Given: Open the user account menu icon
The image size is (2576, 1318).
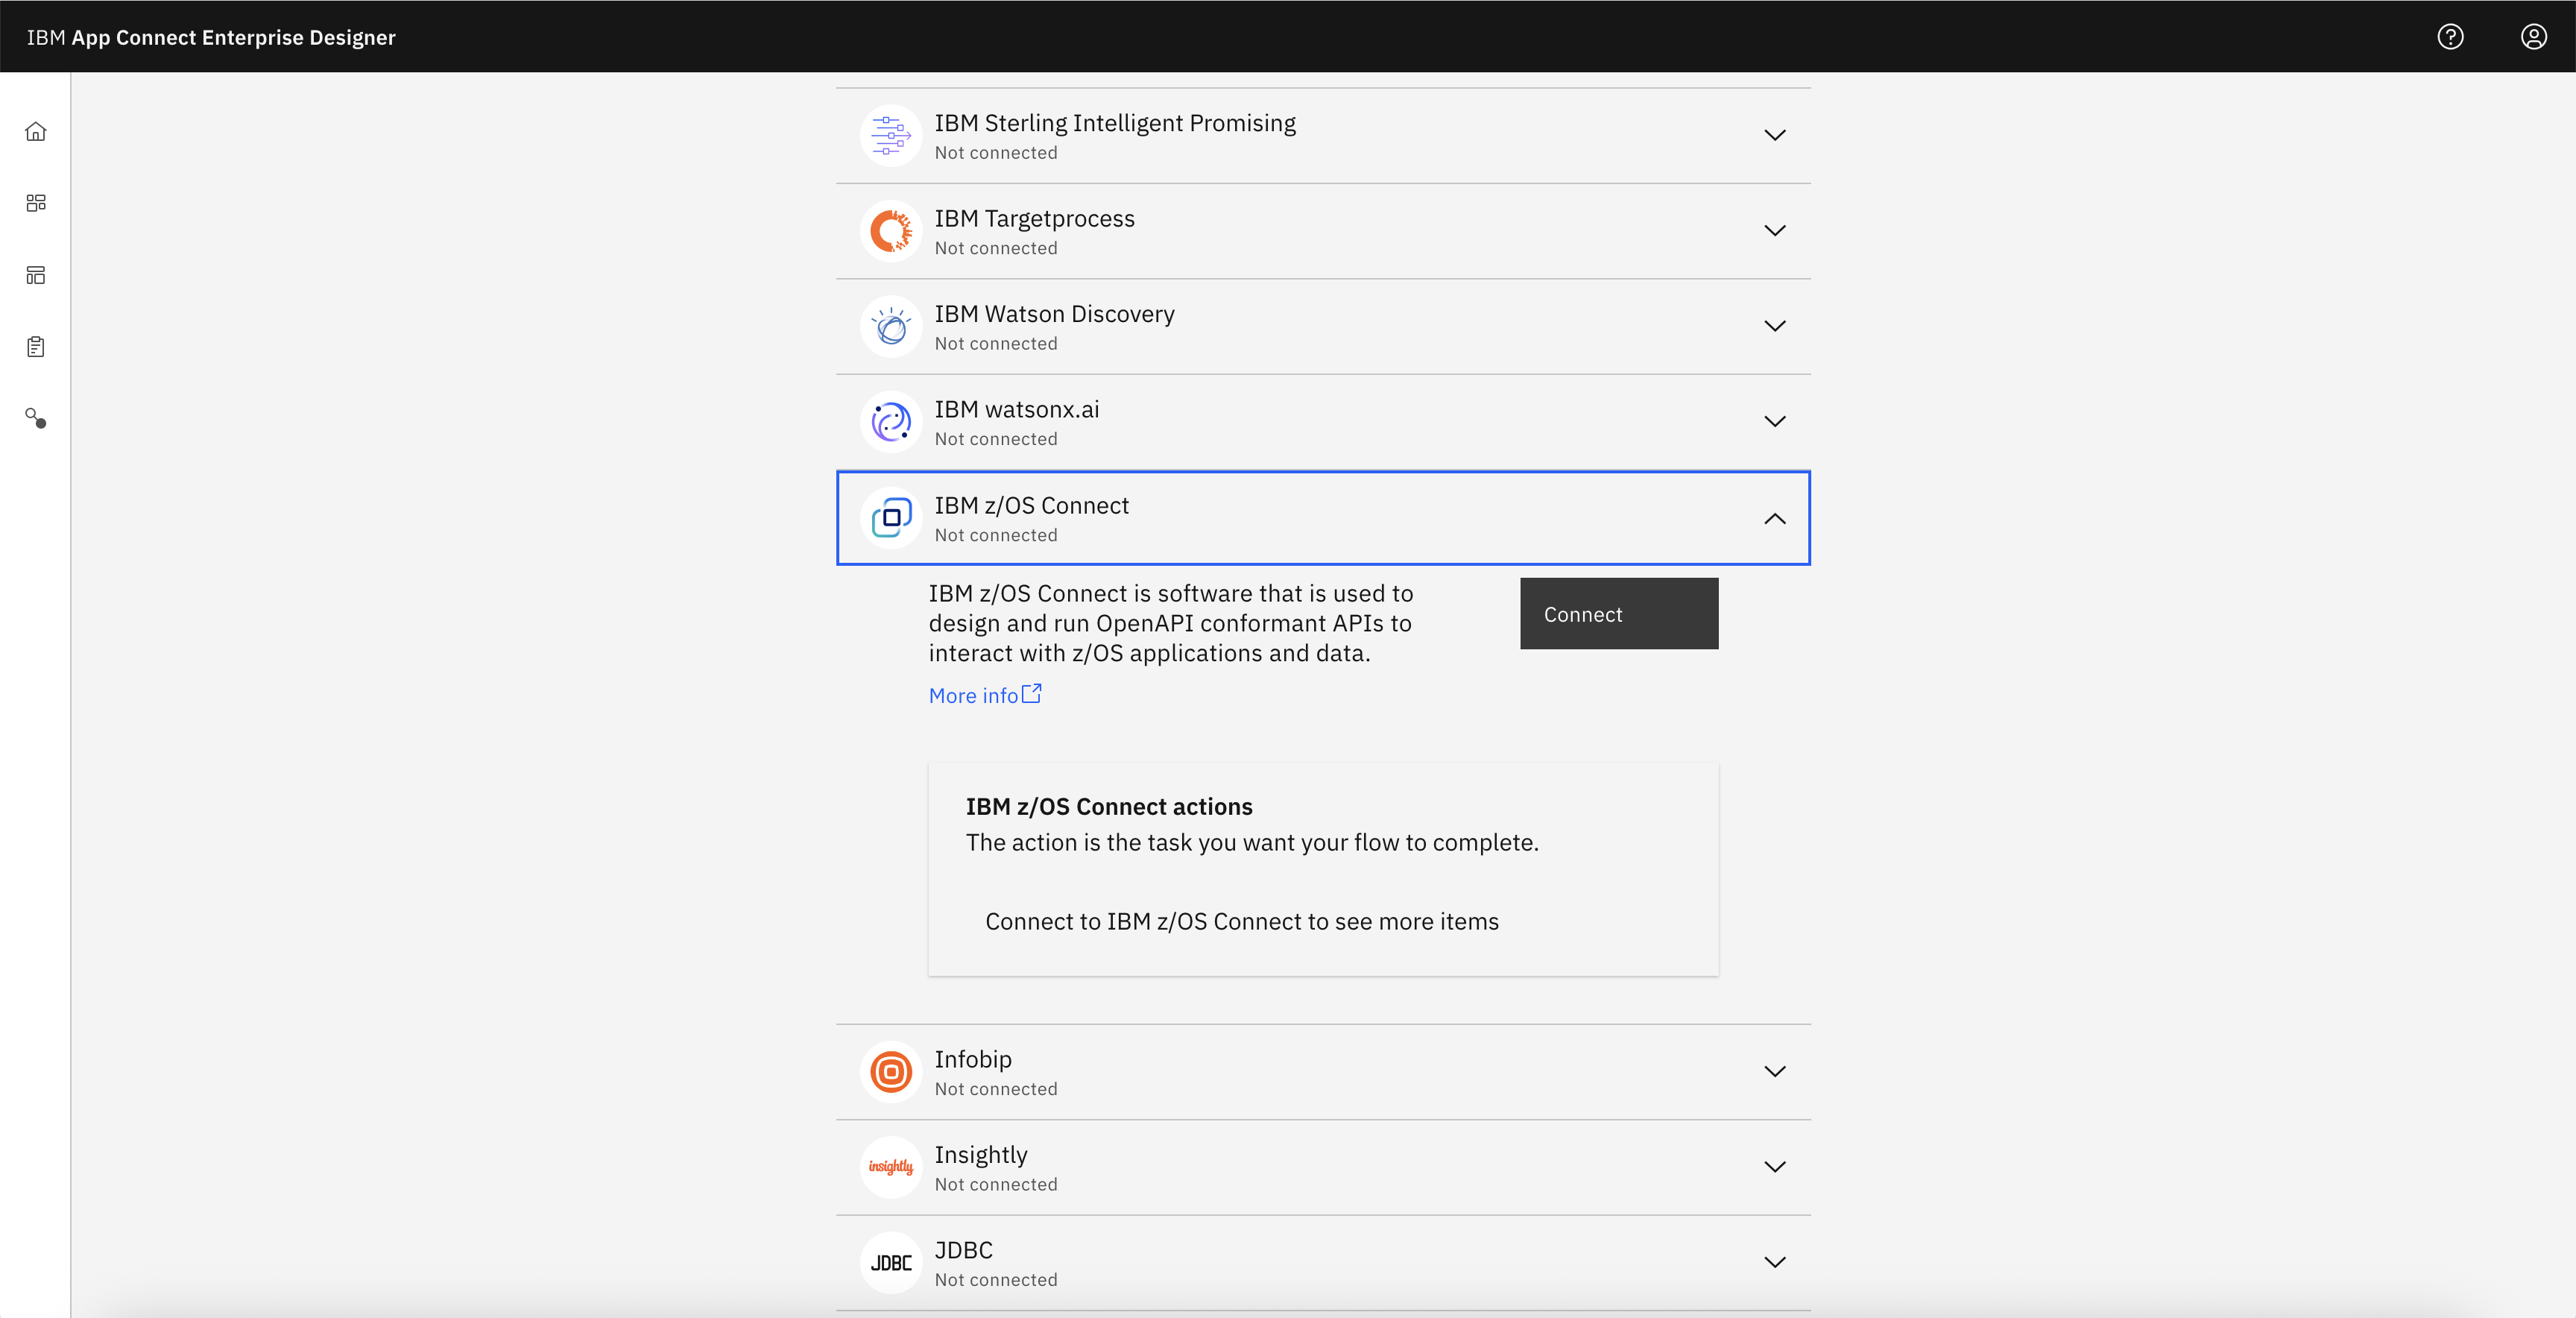Looking at the screenshot, I should (2533, 37).
